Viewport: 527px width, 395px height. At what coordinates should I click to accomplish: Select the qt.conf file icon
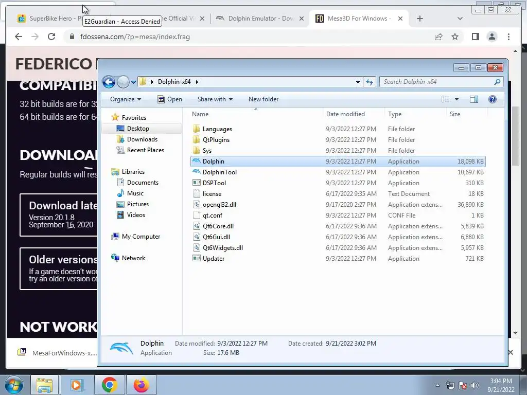click(x=196, y=216)
